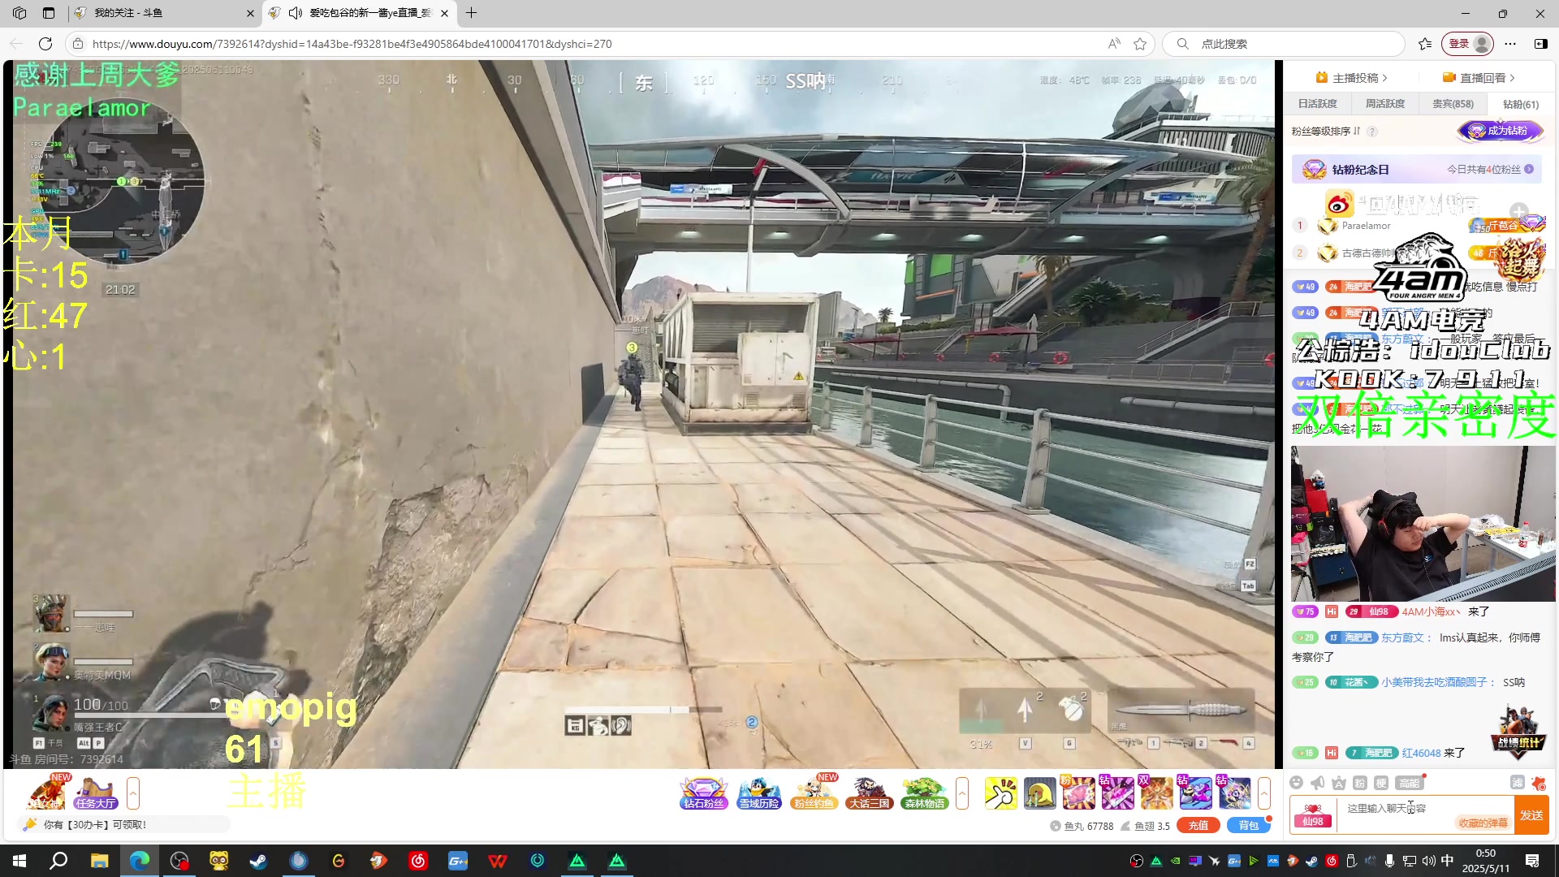
Task: Click fan username Paraelamor in ranking
Action: coord(1366,226)
